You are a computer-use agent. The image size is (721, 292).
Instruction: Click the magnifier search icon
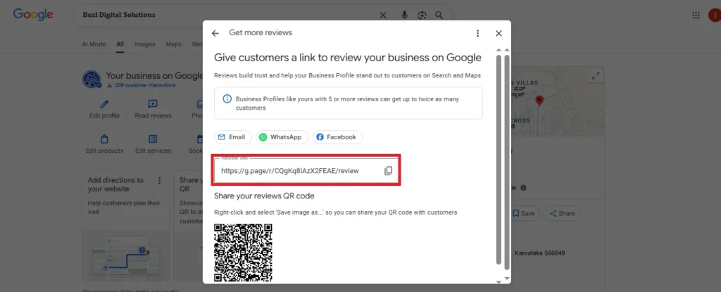[439, 15]
